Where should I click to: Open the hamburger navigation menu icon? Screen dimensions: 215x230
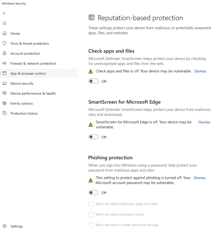(x=4, y=23)
